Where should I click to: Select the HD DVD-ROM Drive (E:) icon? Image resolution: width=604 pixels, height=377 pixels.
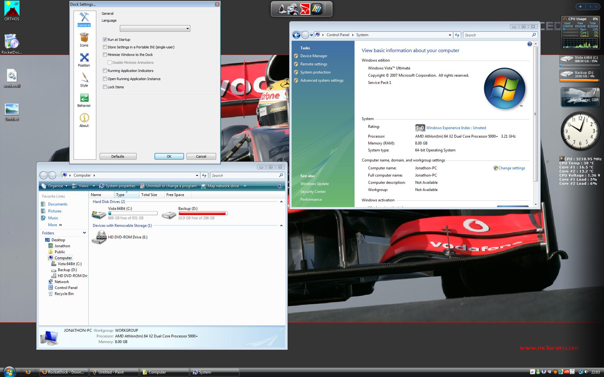pyautogui.click(x=99, y=237)
